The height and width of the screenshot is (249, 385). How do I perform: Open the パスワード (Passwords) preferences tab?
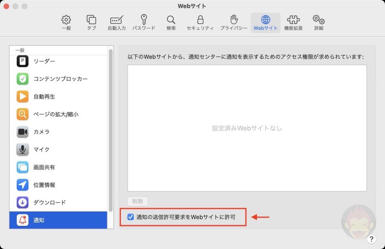coord(144,23)
